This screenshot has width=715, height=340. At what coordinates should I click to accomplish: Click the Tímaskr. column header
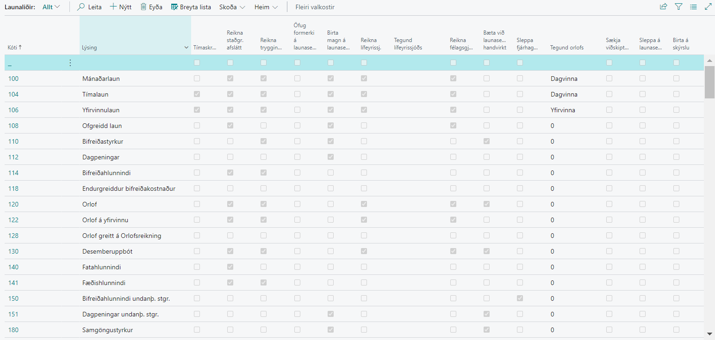[x=204, y=48]
